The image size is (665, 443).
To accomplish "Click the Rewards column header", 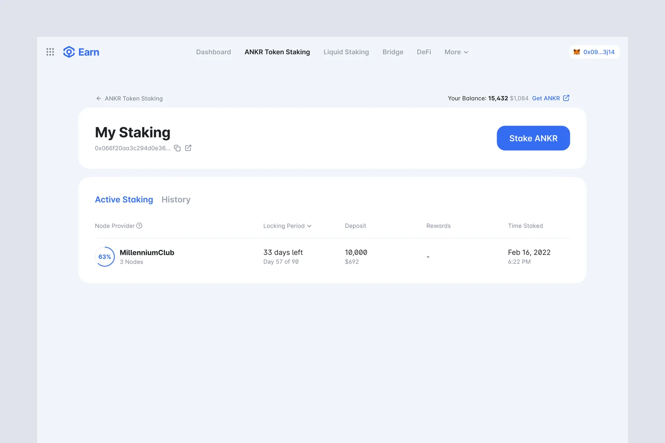I will pos(438,226).
